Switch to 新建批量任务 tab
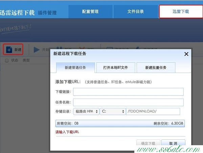 pyautogui.click(x=156, y=68)
